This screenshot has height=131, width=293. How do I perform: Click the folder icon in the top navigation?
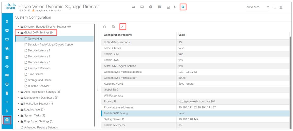tap(133, 7)
